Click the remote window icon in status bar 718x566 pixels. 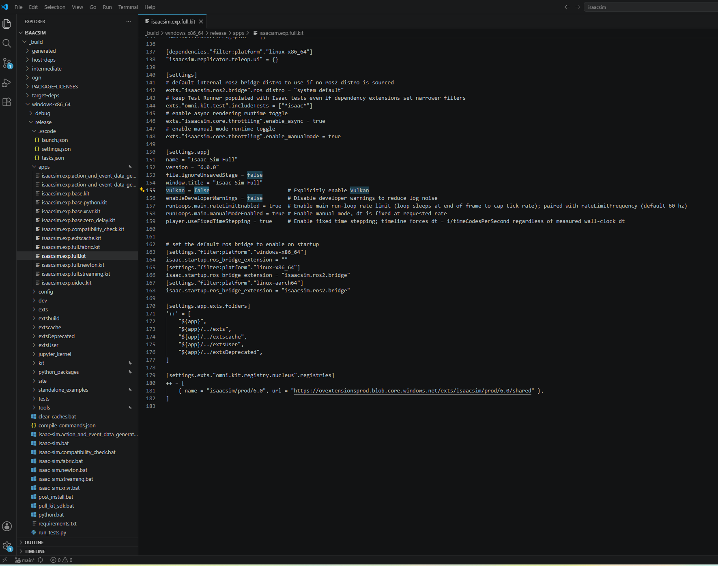[x=5, y=560]
